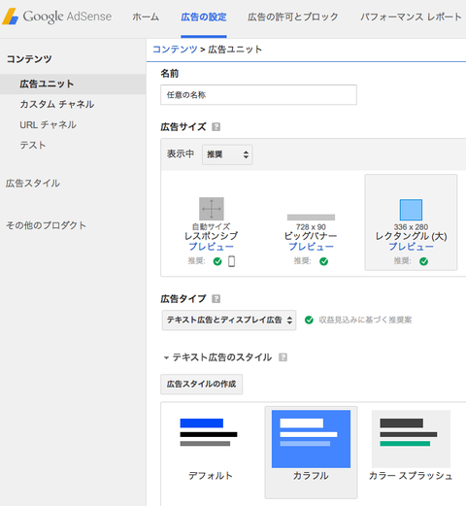466x506 pixels.
Task: Select the responsive auto-size ad icon
Action: (x=212, y=209)
